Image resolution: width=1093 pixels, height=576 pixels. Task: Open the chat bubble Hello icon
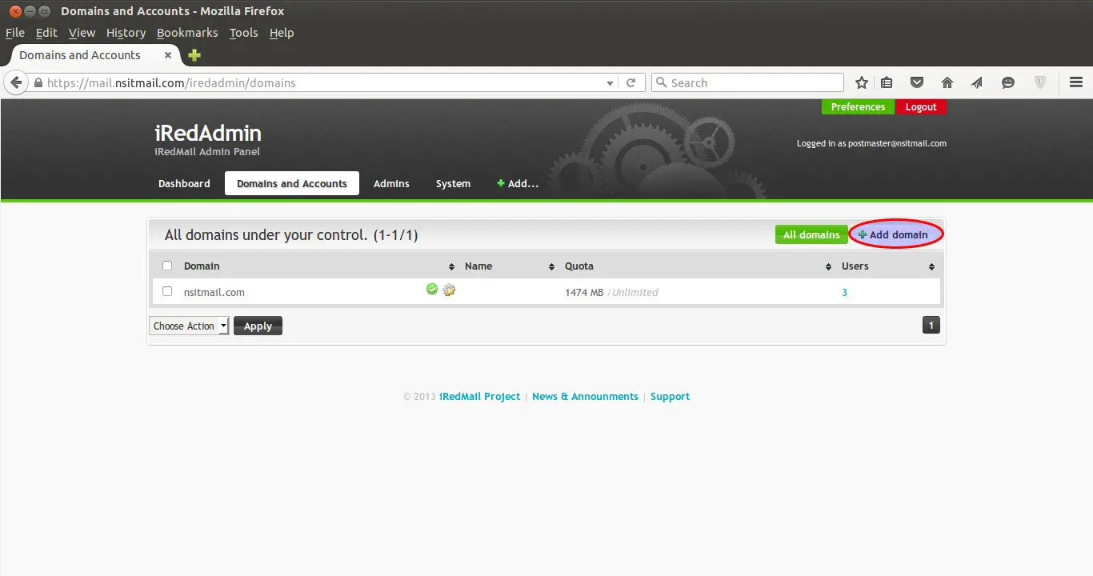[1008, 82]
